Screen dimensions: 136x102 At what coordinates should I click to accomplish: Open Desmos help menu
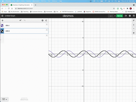point(130,16)
